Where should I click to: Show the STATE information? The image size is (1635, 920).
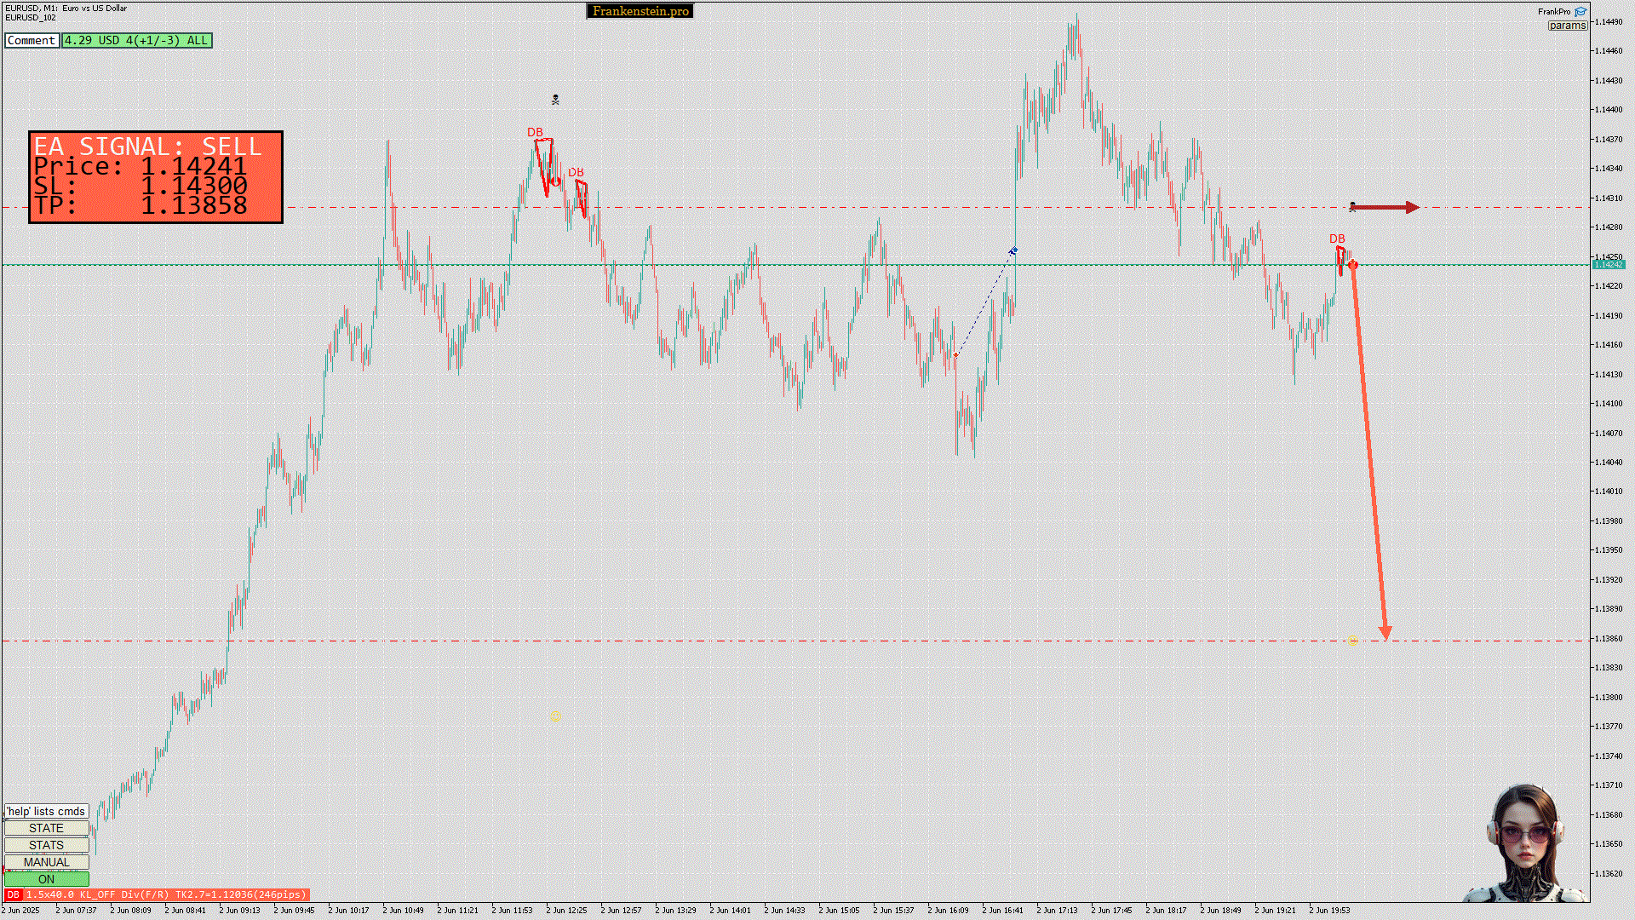46,828
